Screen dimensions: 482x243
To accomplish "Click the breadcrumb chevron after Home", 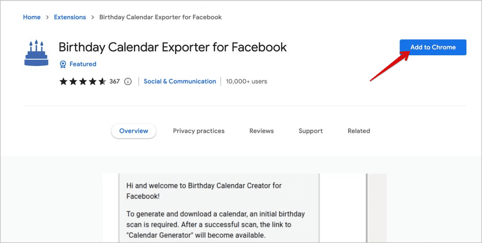I will click(x=47, y=17).
